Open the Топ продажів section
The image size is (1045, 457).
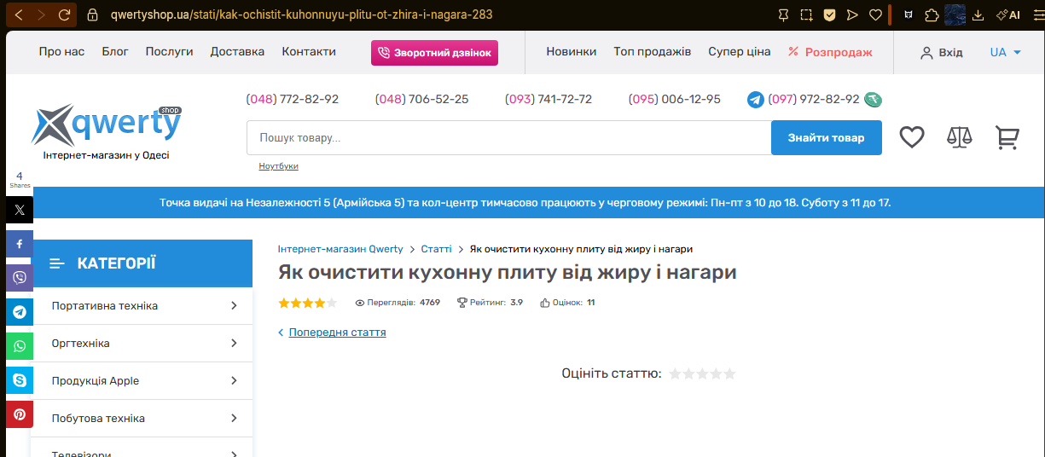coord(653,52)
